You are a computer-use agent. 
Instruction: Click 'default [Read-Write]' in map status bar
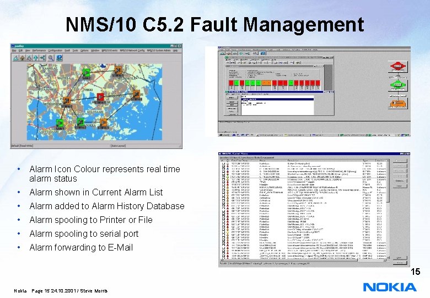(x=22, y=146)
